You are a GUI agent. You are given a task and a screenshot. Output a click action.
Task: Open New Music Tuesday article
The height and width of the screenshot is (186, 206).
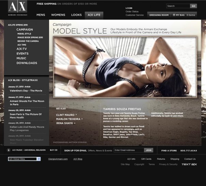coord(27,141)
